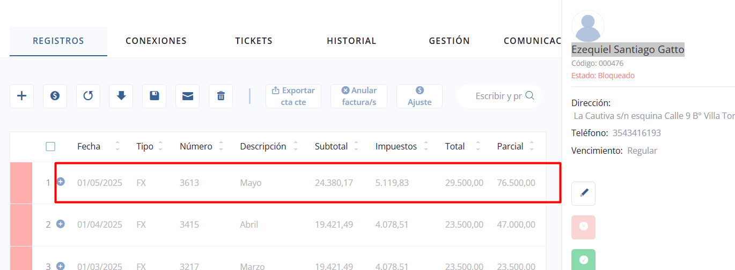
Task: Click Exportar cta cte button
Action: point(293,96)
